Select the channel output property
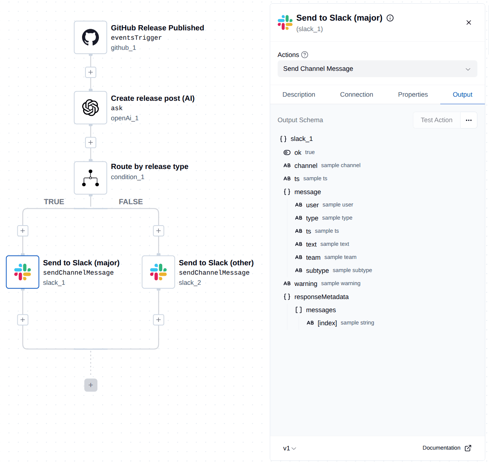The image size is (489, 465). tap(306, 166)
